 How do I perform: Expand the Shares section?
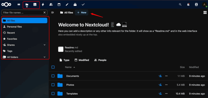[44, 45]
